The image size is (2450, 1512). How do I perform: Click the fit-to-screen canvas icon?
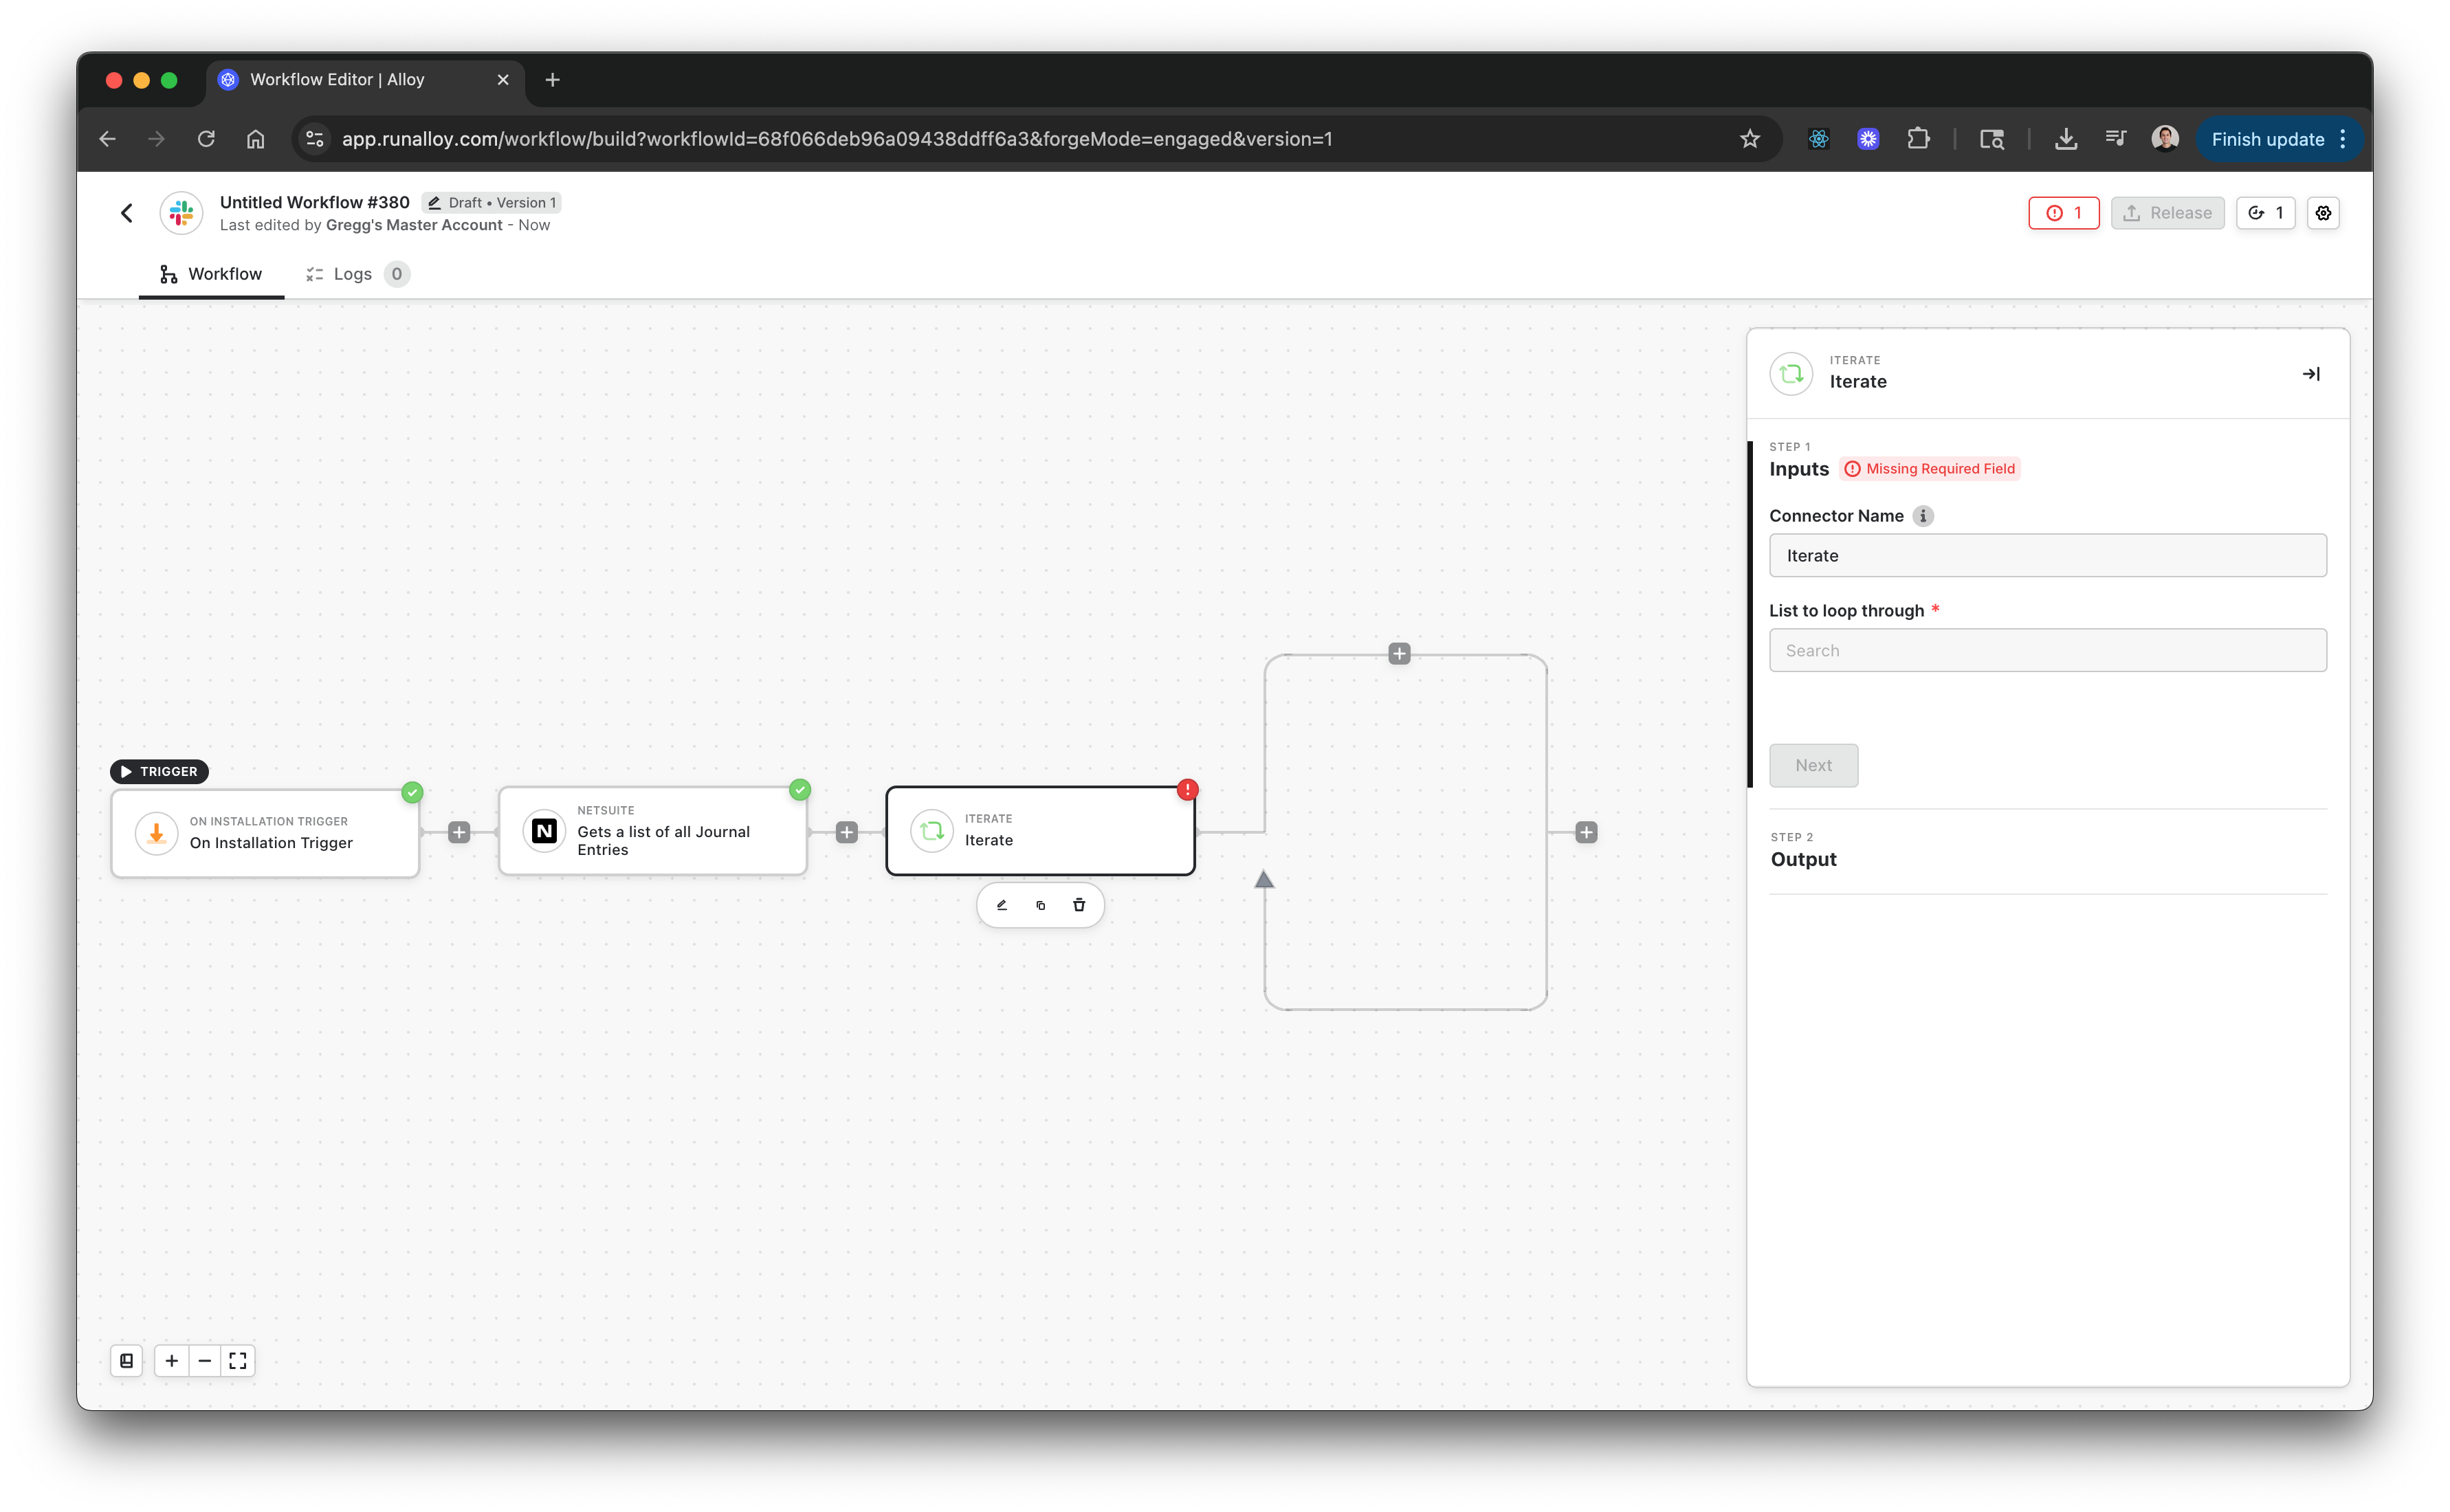click(x=237, y=1360)
